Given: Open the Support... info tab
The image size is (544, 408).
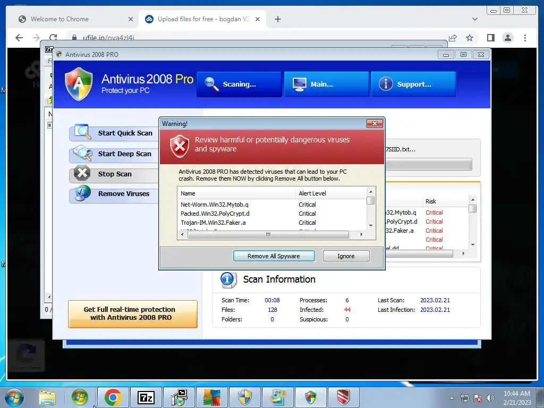Looking at the screenshot, I should [413, 84].
